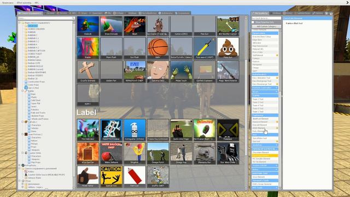350x197 pixels.
Task: Choose the God's Little Finger icon
Action: (x=181, y=130)
